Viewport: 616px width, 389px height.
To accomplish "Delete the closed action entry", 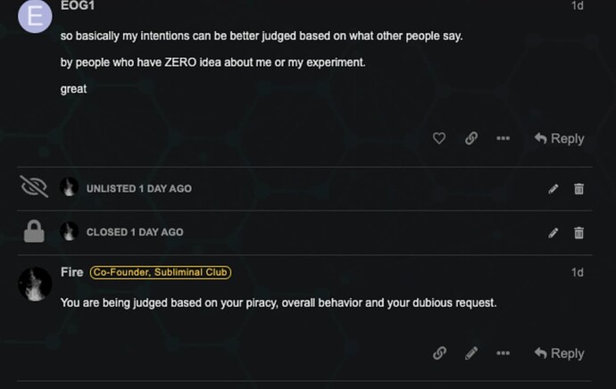I will click(579, 232).
